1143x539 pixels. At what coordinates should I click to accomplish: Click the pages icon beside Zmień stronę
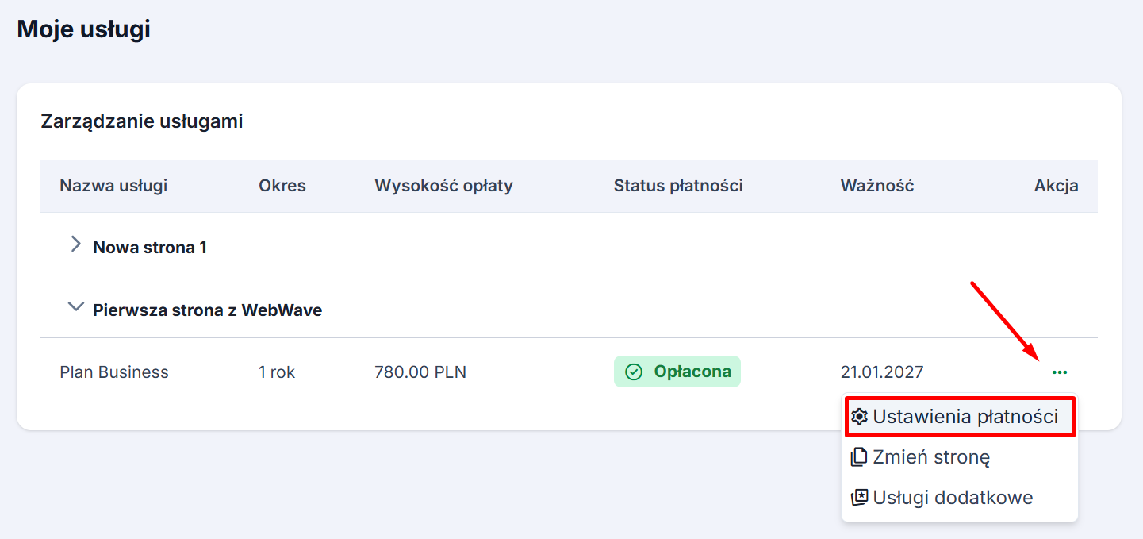click(x=859, y=457)
